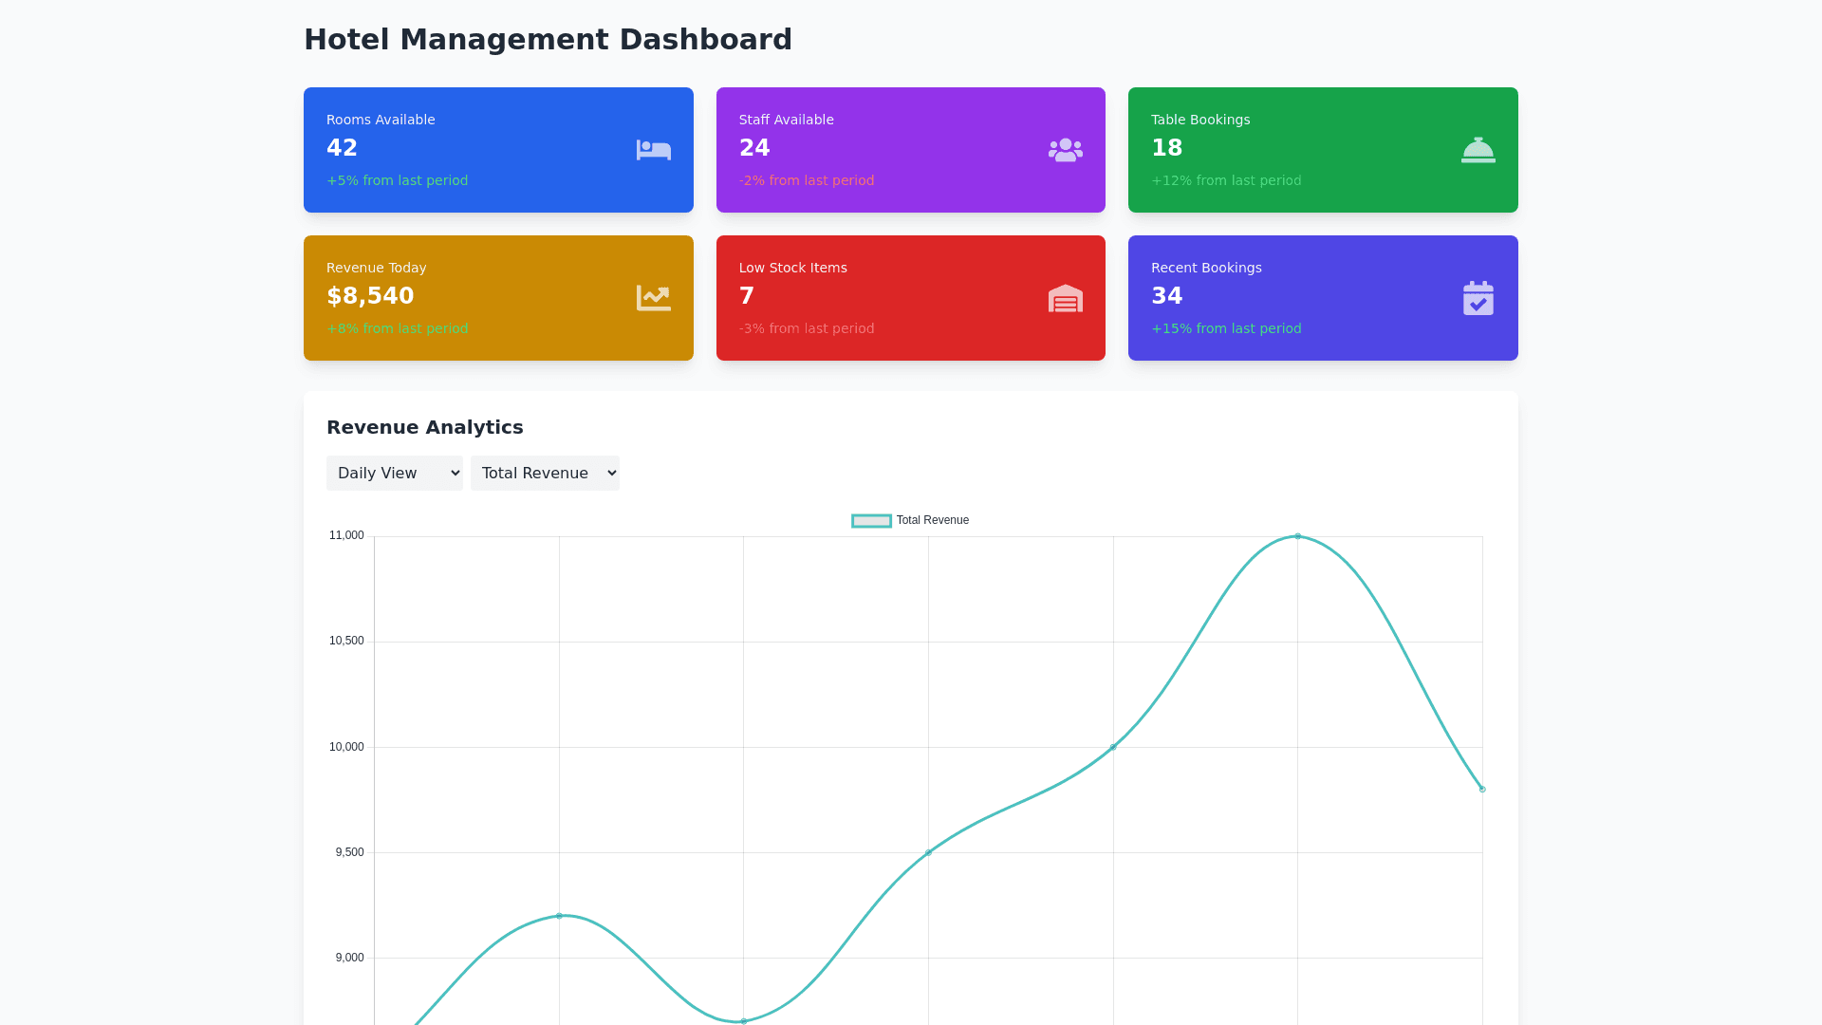Click the Low Stock Items value 7

tap(747, 296)
